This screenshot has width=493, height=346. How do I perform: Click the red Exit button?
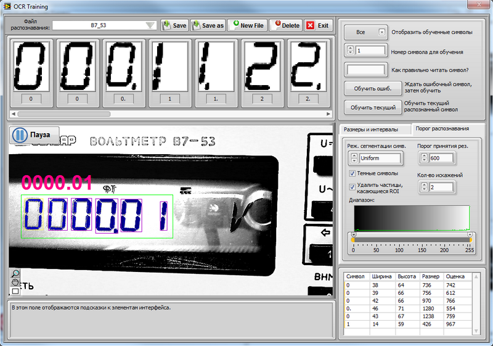coord(317,26)
